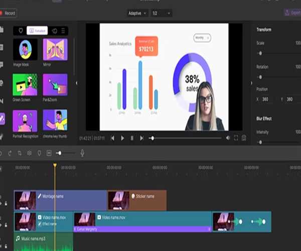Click the Export button
This screenshot has width=301, height=251.
[x=292, y=13]
